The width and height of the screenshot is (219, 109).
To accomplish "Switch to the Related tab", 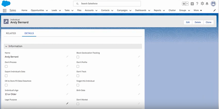I will click(x=11, y=33).
